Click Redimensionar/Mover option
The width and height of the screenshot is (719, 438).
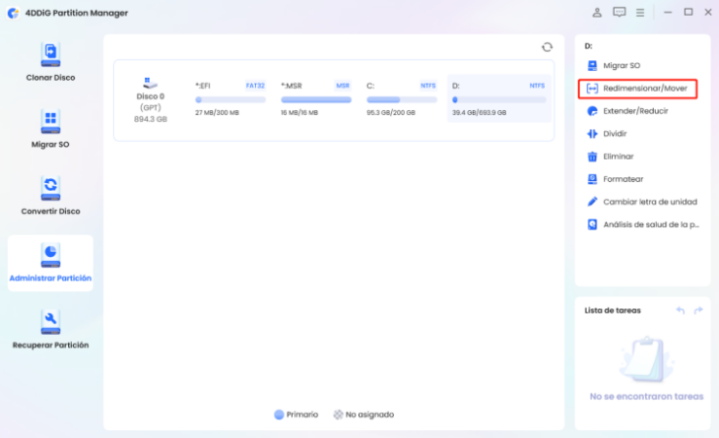(637, 89)
